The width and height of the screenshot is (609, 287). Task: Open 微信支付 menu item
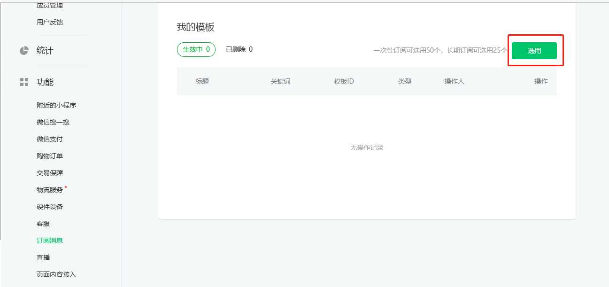[x=50, y=139]
